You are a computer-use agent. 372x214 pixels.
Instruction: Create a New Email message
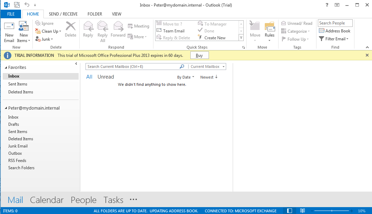click(9, 32)
